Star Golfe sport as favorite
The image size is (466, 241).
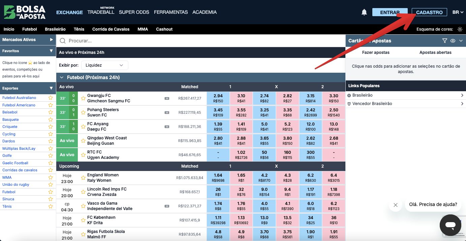tap(51, 156)
